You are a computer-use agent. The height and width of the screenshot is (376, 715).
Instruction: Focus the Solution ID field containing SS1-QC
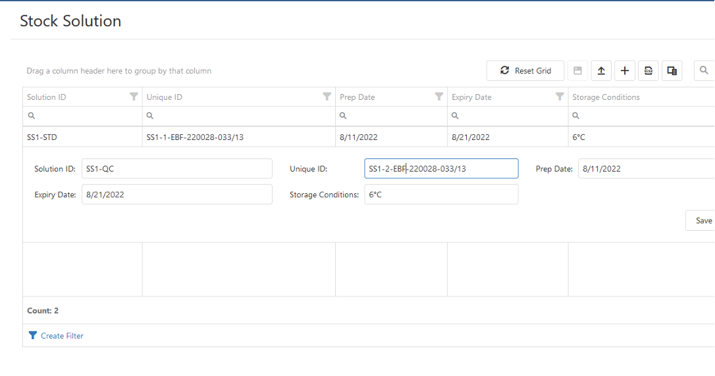click(x=176, y=169)
